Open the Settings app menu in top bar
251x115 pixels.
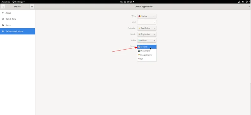pyautogui.click(x=19, y=2)
